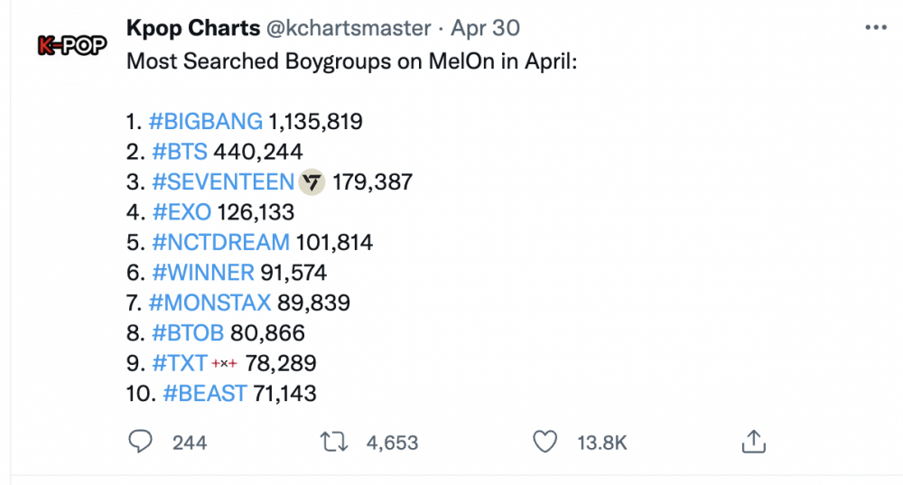Click the @kchartsmaster handle

348,28
